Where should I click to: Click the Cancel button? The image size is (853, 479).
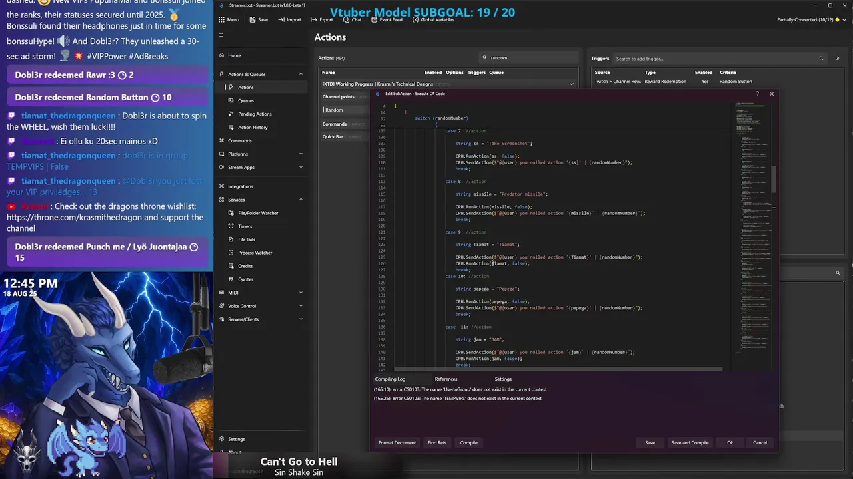point(760,442)
